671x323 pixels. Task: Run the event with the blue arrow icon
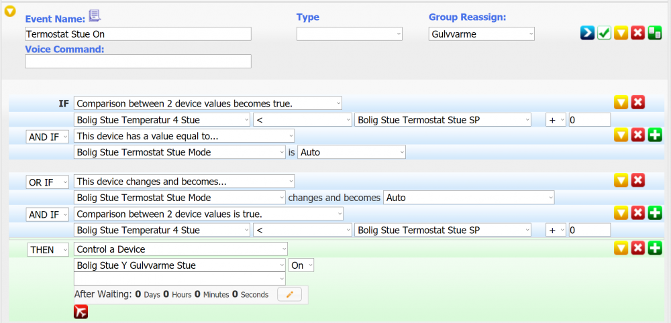point(587,33)
